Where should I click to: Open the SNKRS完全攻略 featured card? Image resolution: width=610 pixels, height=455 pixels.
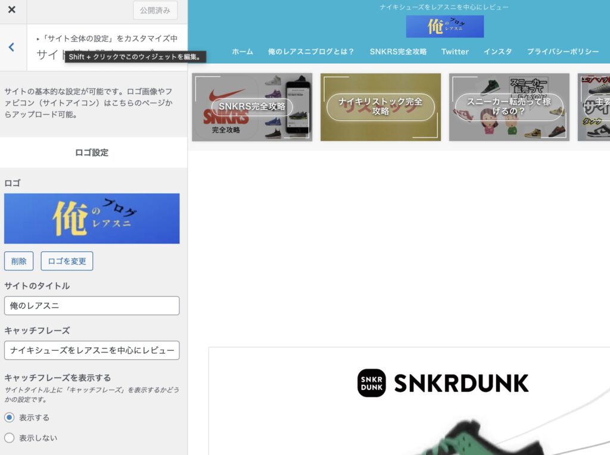point(252,107)
